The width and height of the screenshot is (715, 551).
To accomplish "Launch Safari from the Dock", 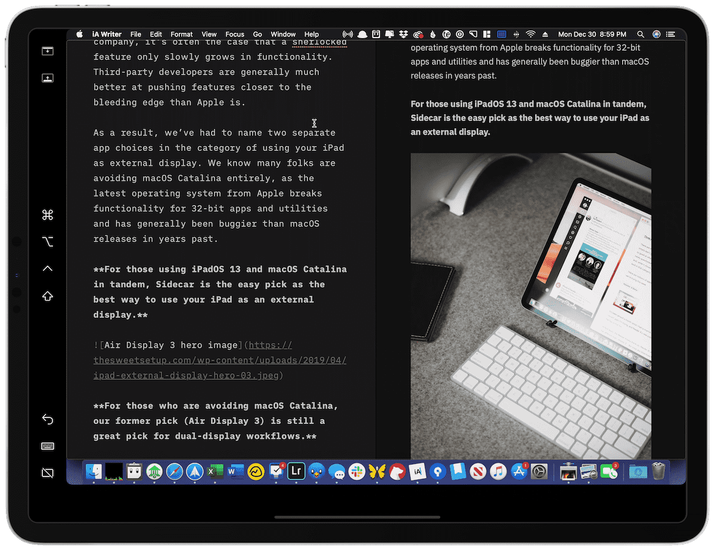I will pyautogui.click(x=175, y=472).
